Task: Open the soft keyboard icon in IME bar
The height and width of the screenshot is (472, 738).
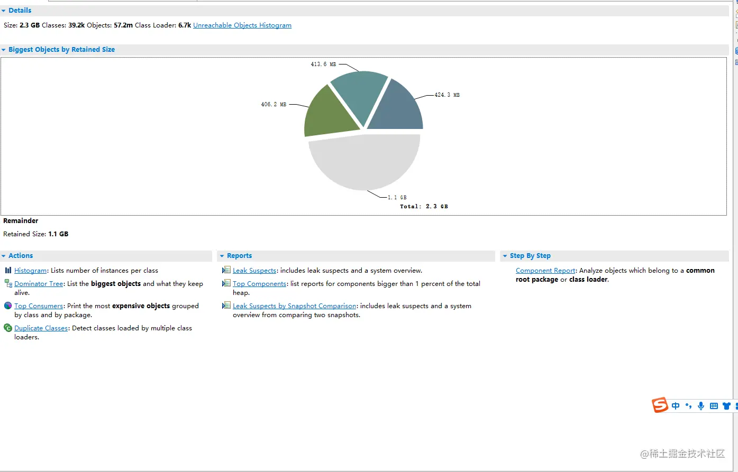Action: tap(714, 406)
